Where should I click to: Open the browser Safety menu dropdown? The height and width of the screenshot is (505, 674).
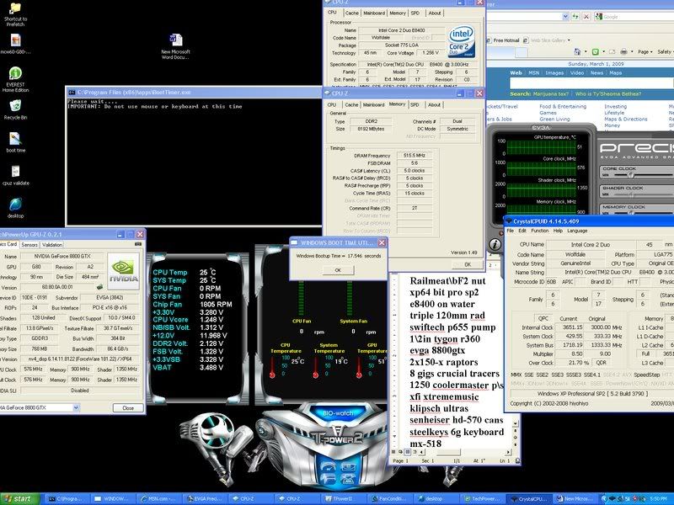click(665, 51)
